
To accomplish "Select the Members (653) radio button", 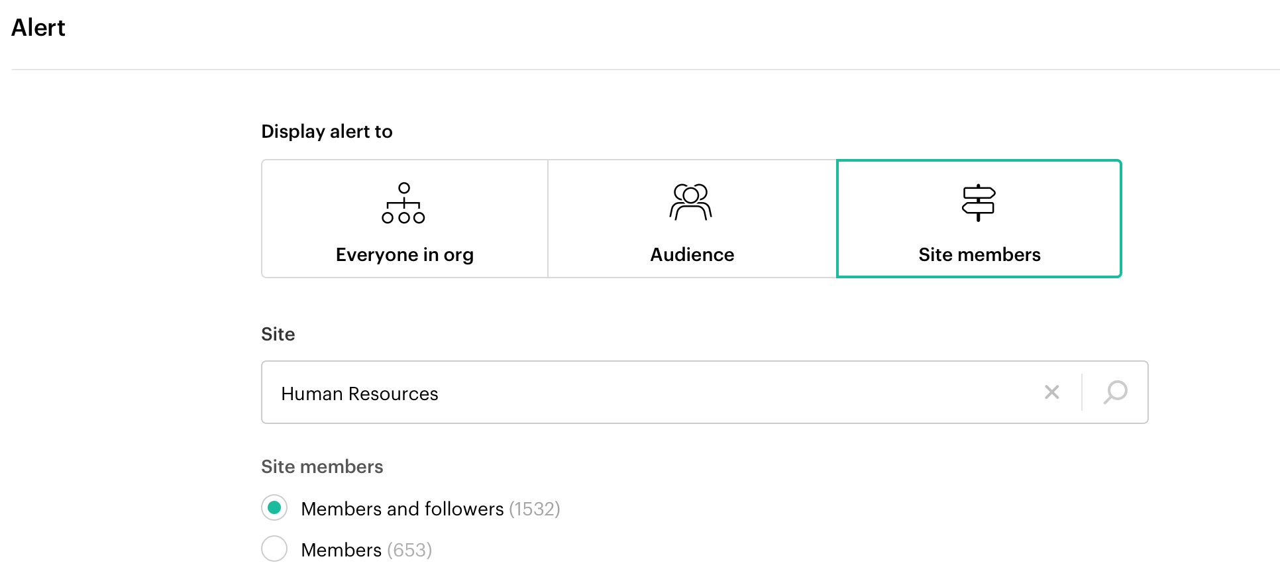I will point(274,549).
